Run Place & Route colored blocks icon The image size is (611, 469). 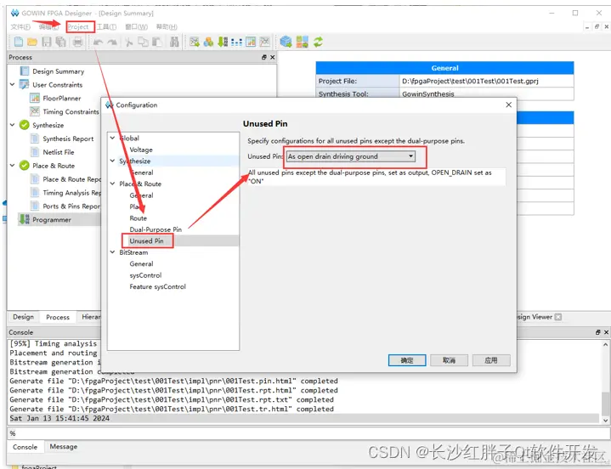pos(302,42)
